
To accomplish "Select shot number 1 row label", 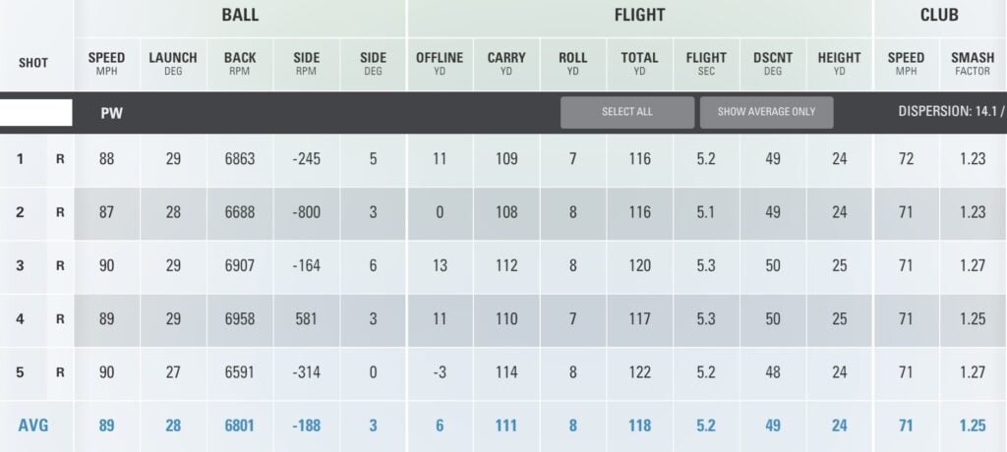I will pos(21,159).
